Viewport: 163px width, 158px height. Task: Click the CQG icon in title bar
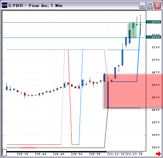point(5,5)
